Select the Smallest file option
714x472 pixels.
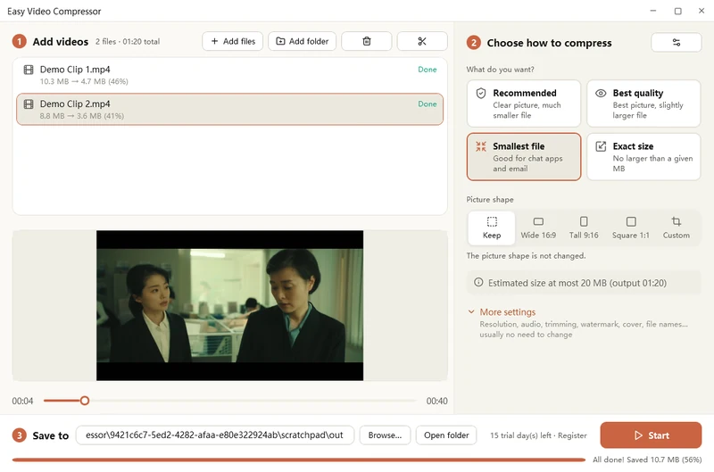coord(524,156)
